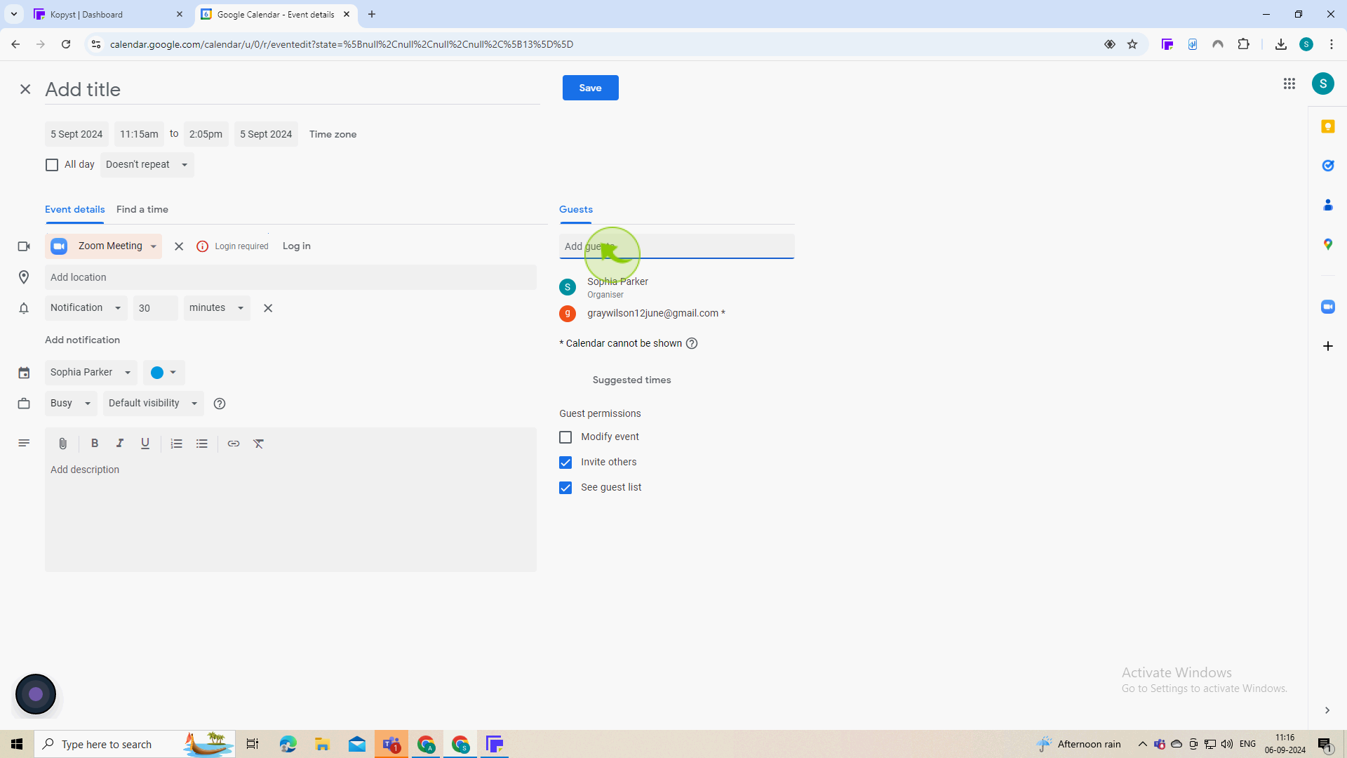Toggle italic formatting in description

[119, 444]
